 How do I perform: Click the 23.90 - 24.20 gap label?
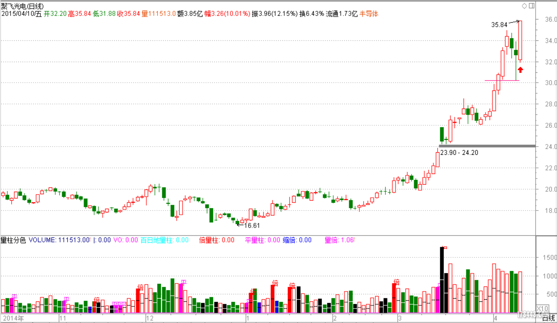459,153
